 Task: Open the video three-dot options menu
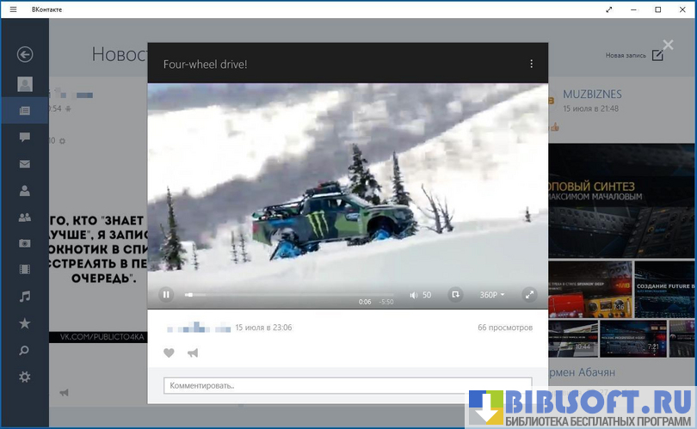(531, 64)
